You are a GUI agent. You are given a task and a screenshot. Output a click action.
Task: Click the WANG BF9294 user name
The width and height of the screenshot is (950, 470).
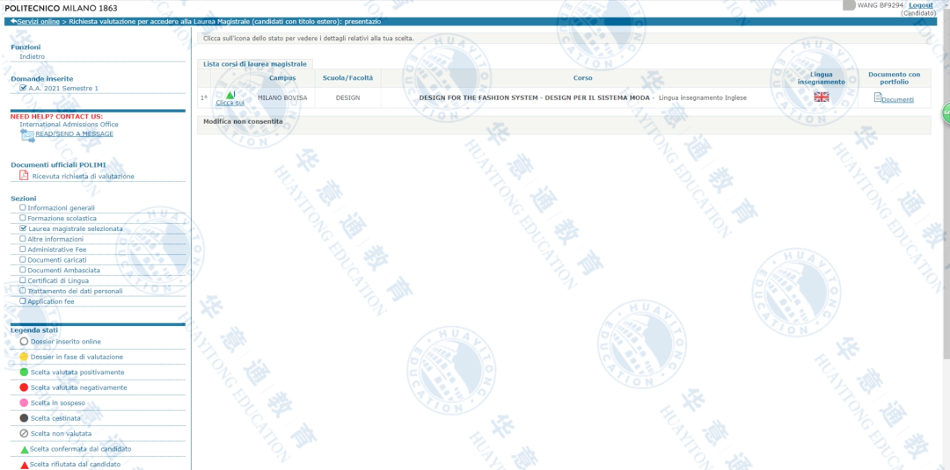click(x=881, y=5)
